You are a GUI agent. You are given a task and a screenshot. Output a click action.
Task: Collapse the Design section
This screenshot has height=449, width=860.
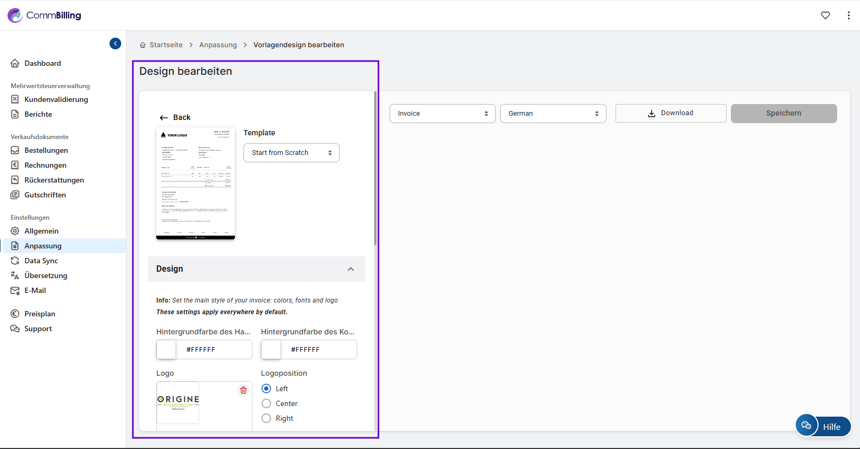351,269
